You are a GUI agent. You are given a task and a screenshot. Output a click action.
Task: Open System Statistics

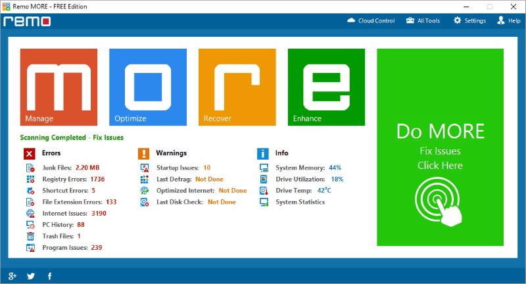(300, 202)
